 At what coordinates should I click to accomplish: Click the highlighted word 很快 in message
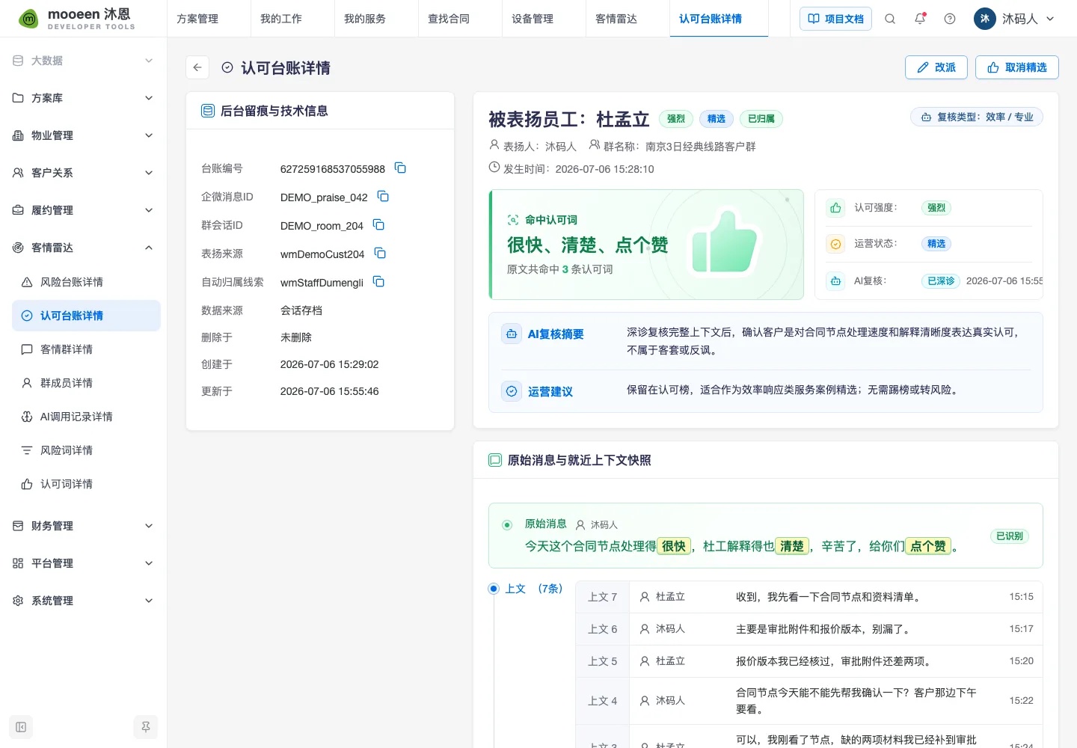674,546
